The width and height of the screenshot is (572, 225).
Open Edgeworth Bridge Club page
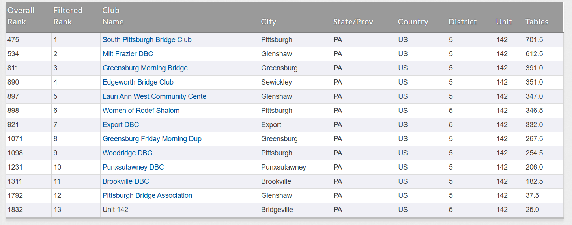(x=138, y=82)
